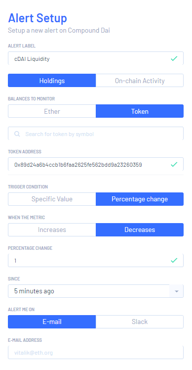
Task: Switch to Holdings tab
Action: 52,81
